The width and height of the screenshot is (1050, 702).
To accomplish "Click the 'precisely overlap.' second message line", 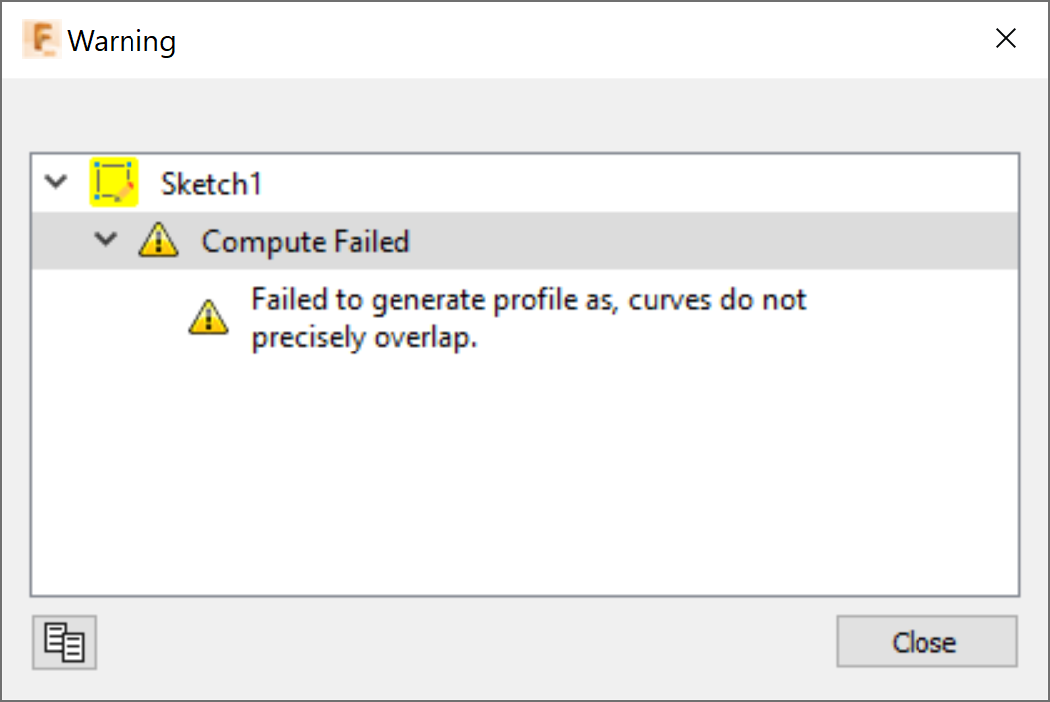I will tap(365, 339).
